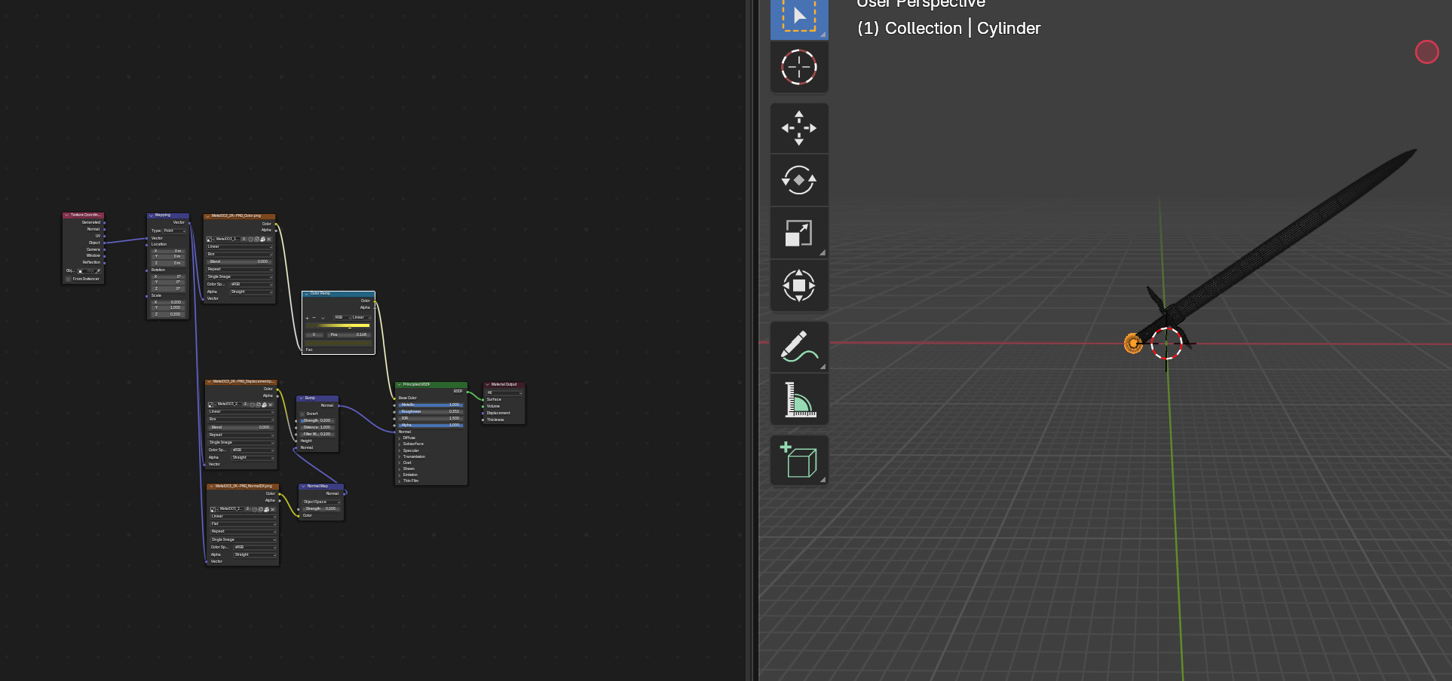Viewport: 1452px width, 681px height.
Task: Collapse the Texture Coordinate node
Action: point(67,215)
